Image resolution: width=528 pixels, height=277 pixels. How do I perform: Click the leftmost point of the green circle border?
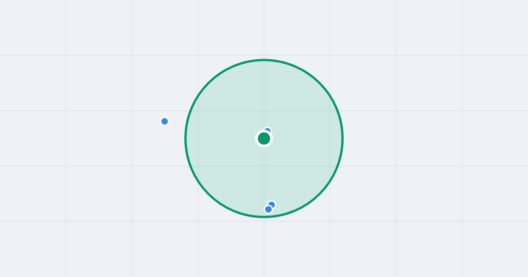[186, 138]
